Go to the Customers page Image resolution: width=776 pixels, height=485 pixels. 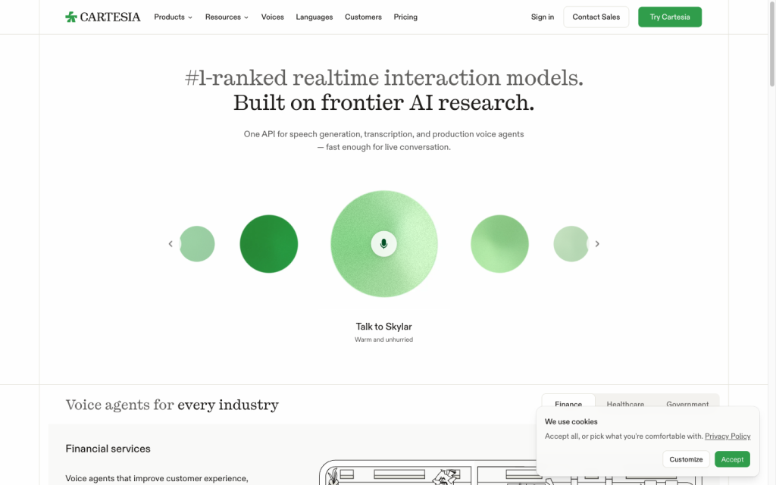pyautogui.click(x=363, y=17)
